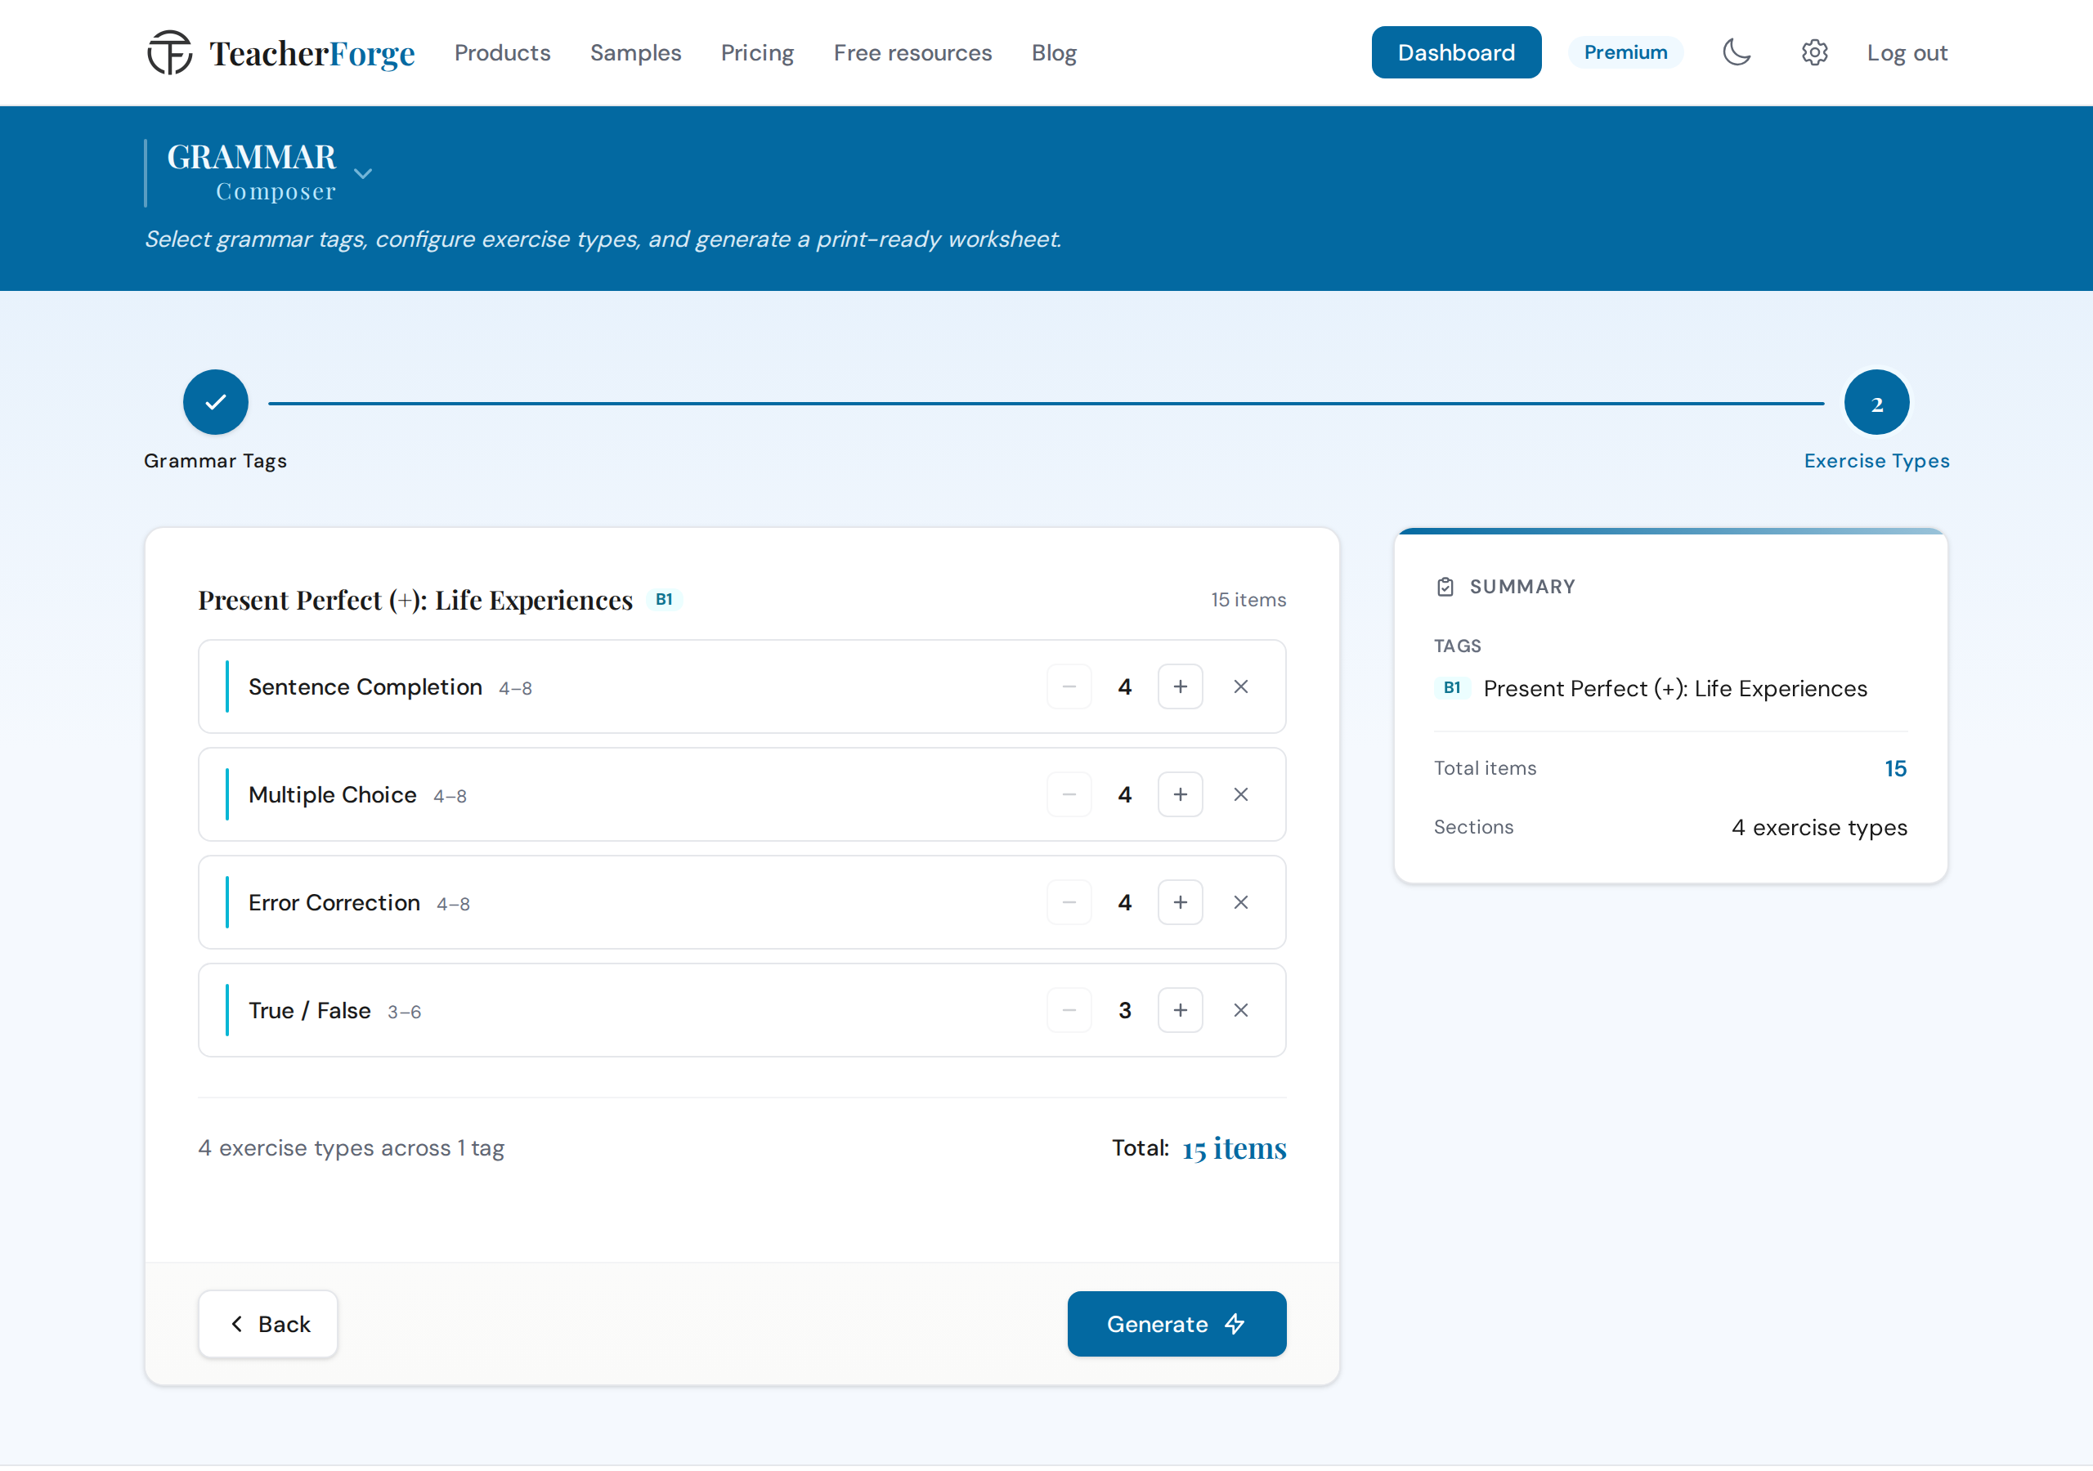Log out of the account
The width and height of the screenshot is (2093, 1471).
point(1906,53)
